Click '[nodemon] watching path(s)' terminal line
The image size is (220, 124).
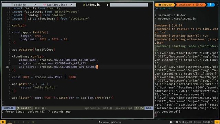click(181, 36)
